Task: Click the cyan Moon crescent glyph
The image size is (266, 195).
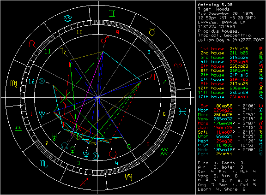Action: (96, 156)
